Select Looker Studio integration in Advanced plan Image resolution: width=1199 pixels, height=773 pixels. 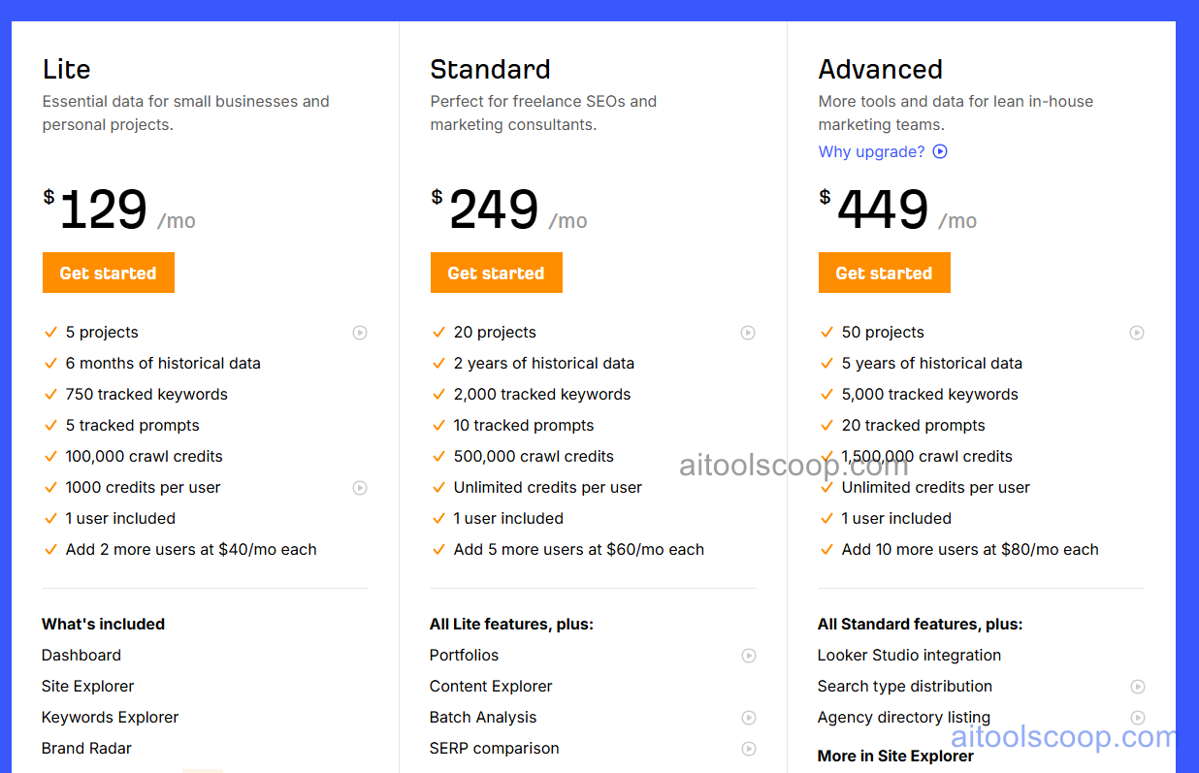click(909, 655)
